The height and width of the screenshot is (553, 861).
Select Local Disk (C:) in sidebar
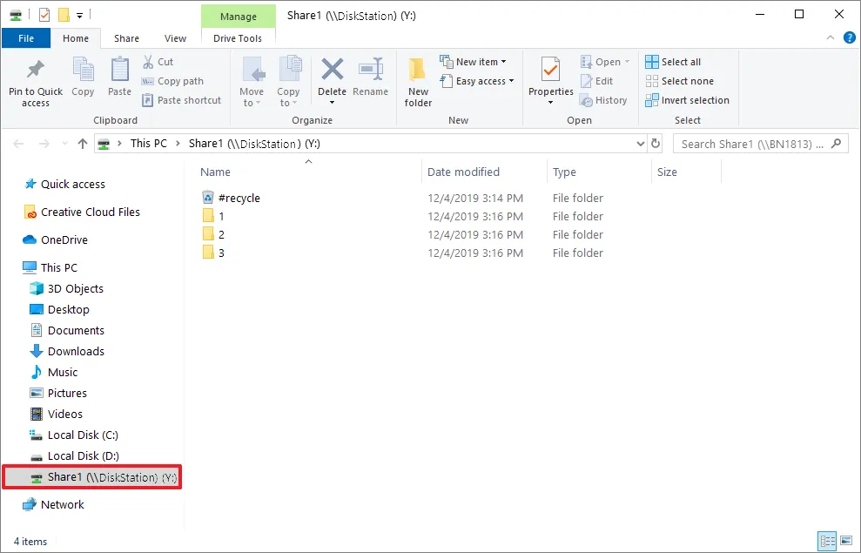pos(83,435)
